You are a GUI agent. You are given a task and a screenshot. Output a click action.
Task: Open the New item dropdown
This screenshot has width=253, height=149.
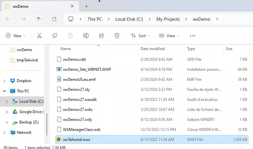point(16,36)
